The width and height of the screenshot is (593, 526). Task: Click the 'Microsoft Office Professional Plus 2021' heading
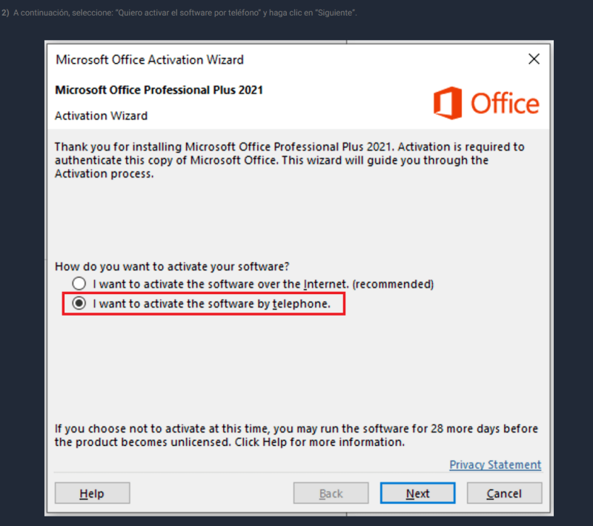tap(159, 90)
